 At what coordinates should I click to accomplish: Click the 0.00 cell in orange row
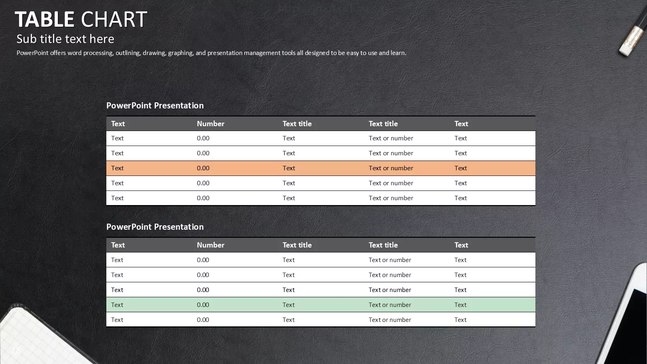click(x=203, y=168)
